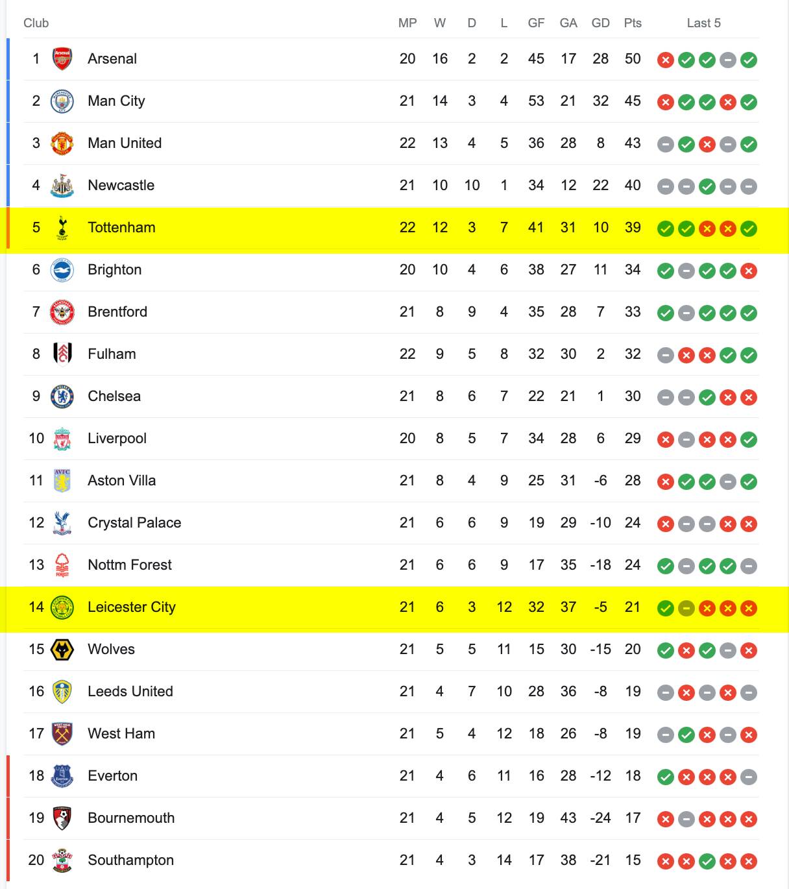Click the Club column header
Image resolution: width=789 pixels, height=889 pixels.
click(36, 23)
